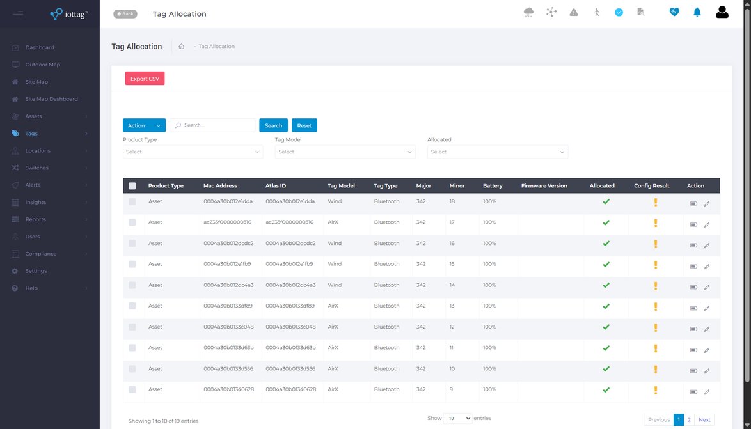Click the hamburger menu icon in the sidebar header
751x429 pixels.
[18, 14]
